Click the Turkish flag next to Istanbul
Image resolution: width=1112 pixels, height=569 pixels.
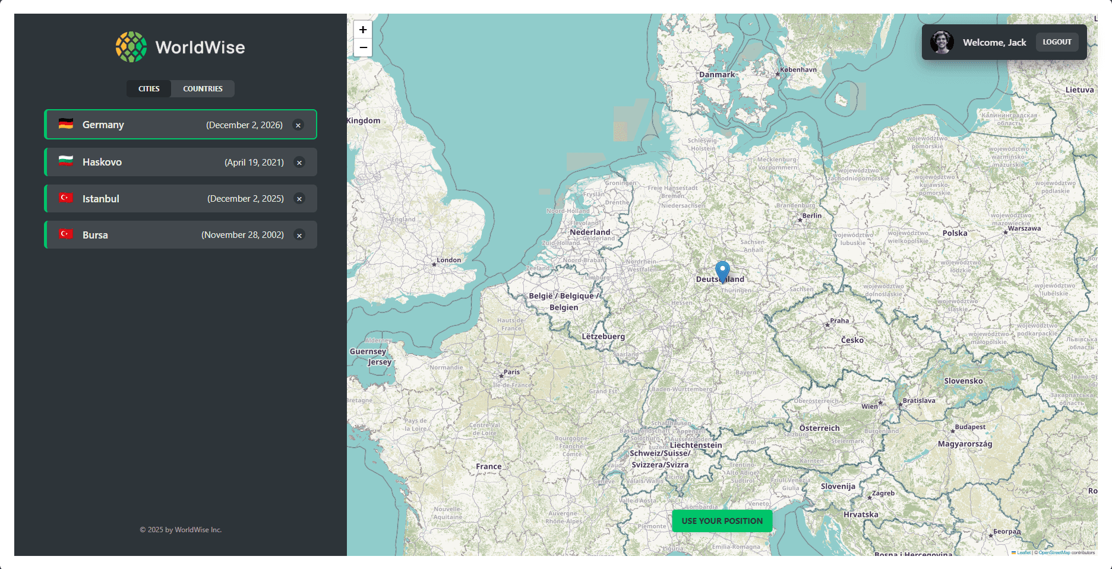(x=66, y=198)
